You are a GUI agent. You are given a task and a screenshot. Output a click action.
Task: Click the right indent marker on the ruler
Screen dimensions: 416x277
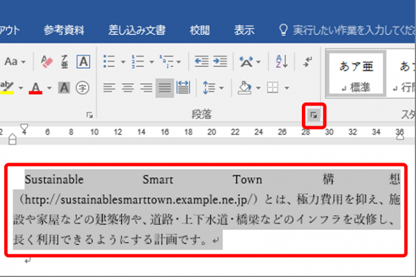[x=400, y=135]
